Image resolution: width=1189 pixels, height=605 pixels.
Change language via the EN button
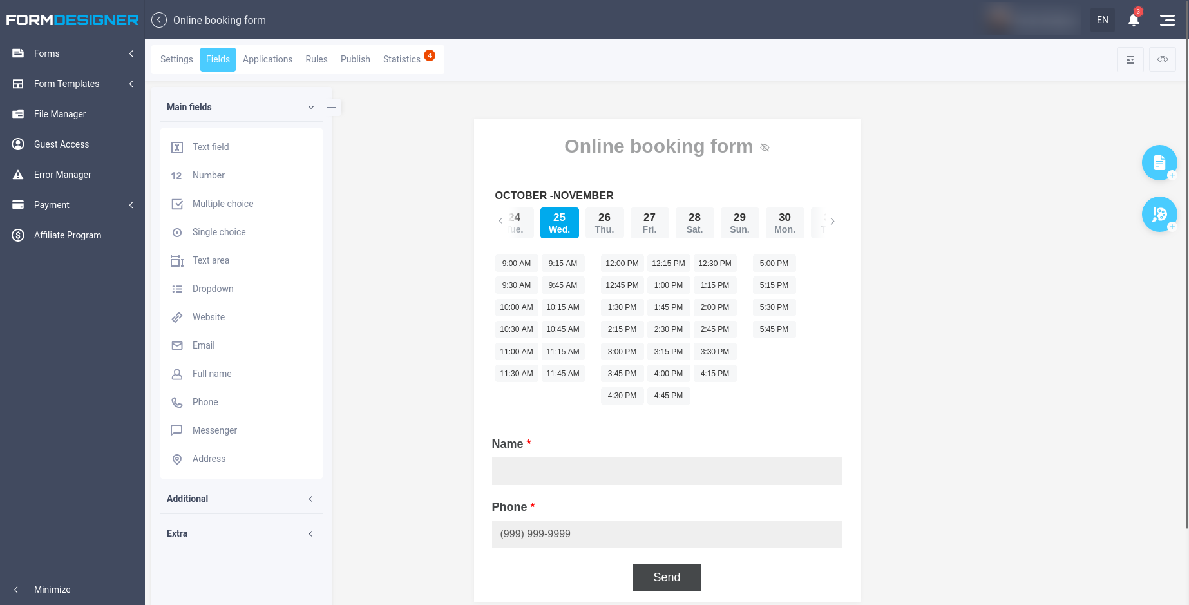point(1102,19)
